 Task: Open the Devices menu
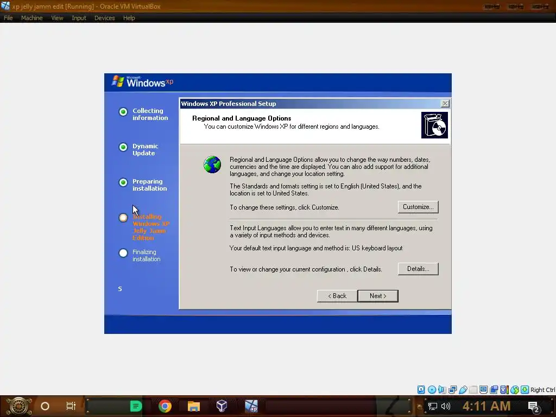[x=105, y=18]
